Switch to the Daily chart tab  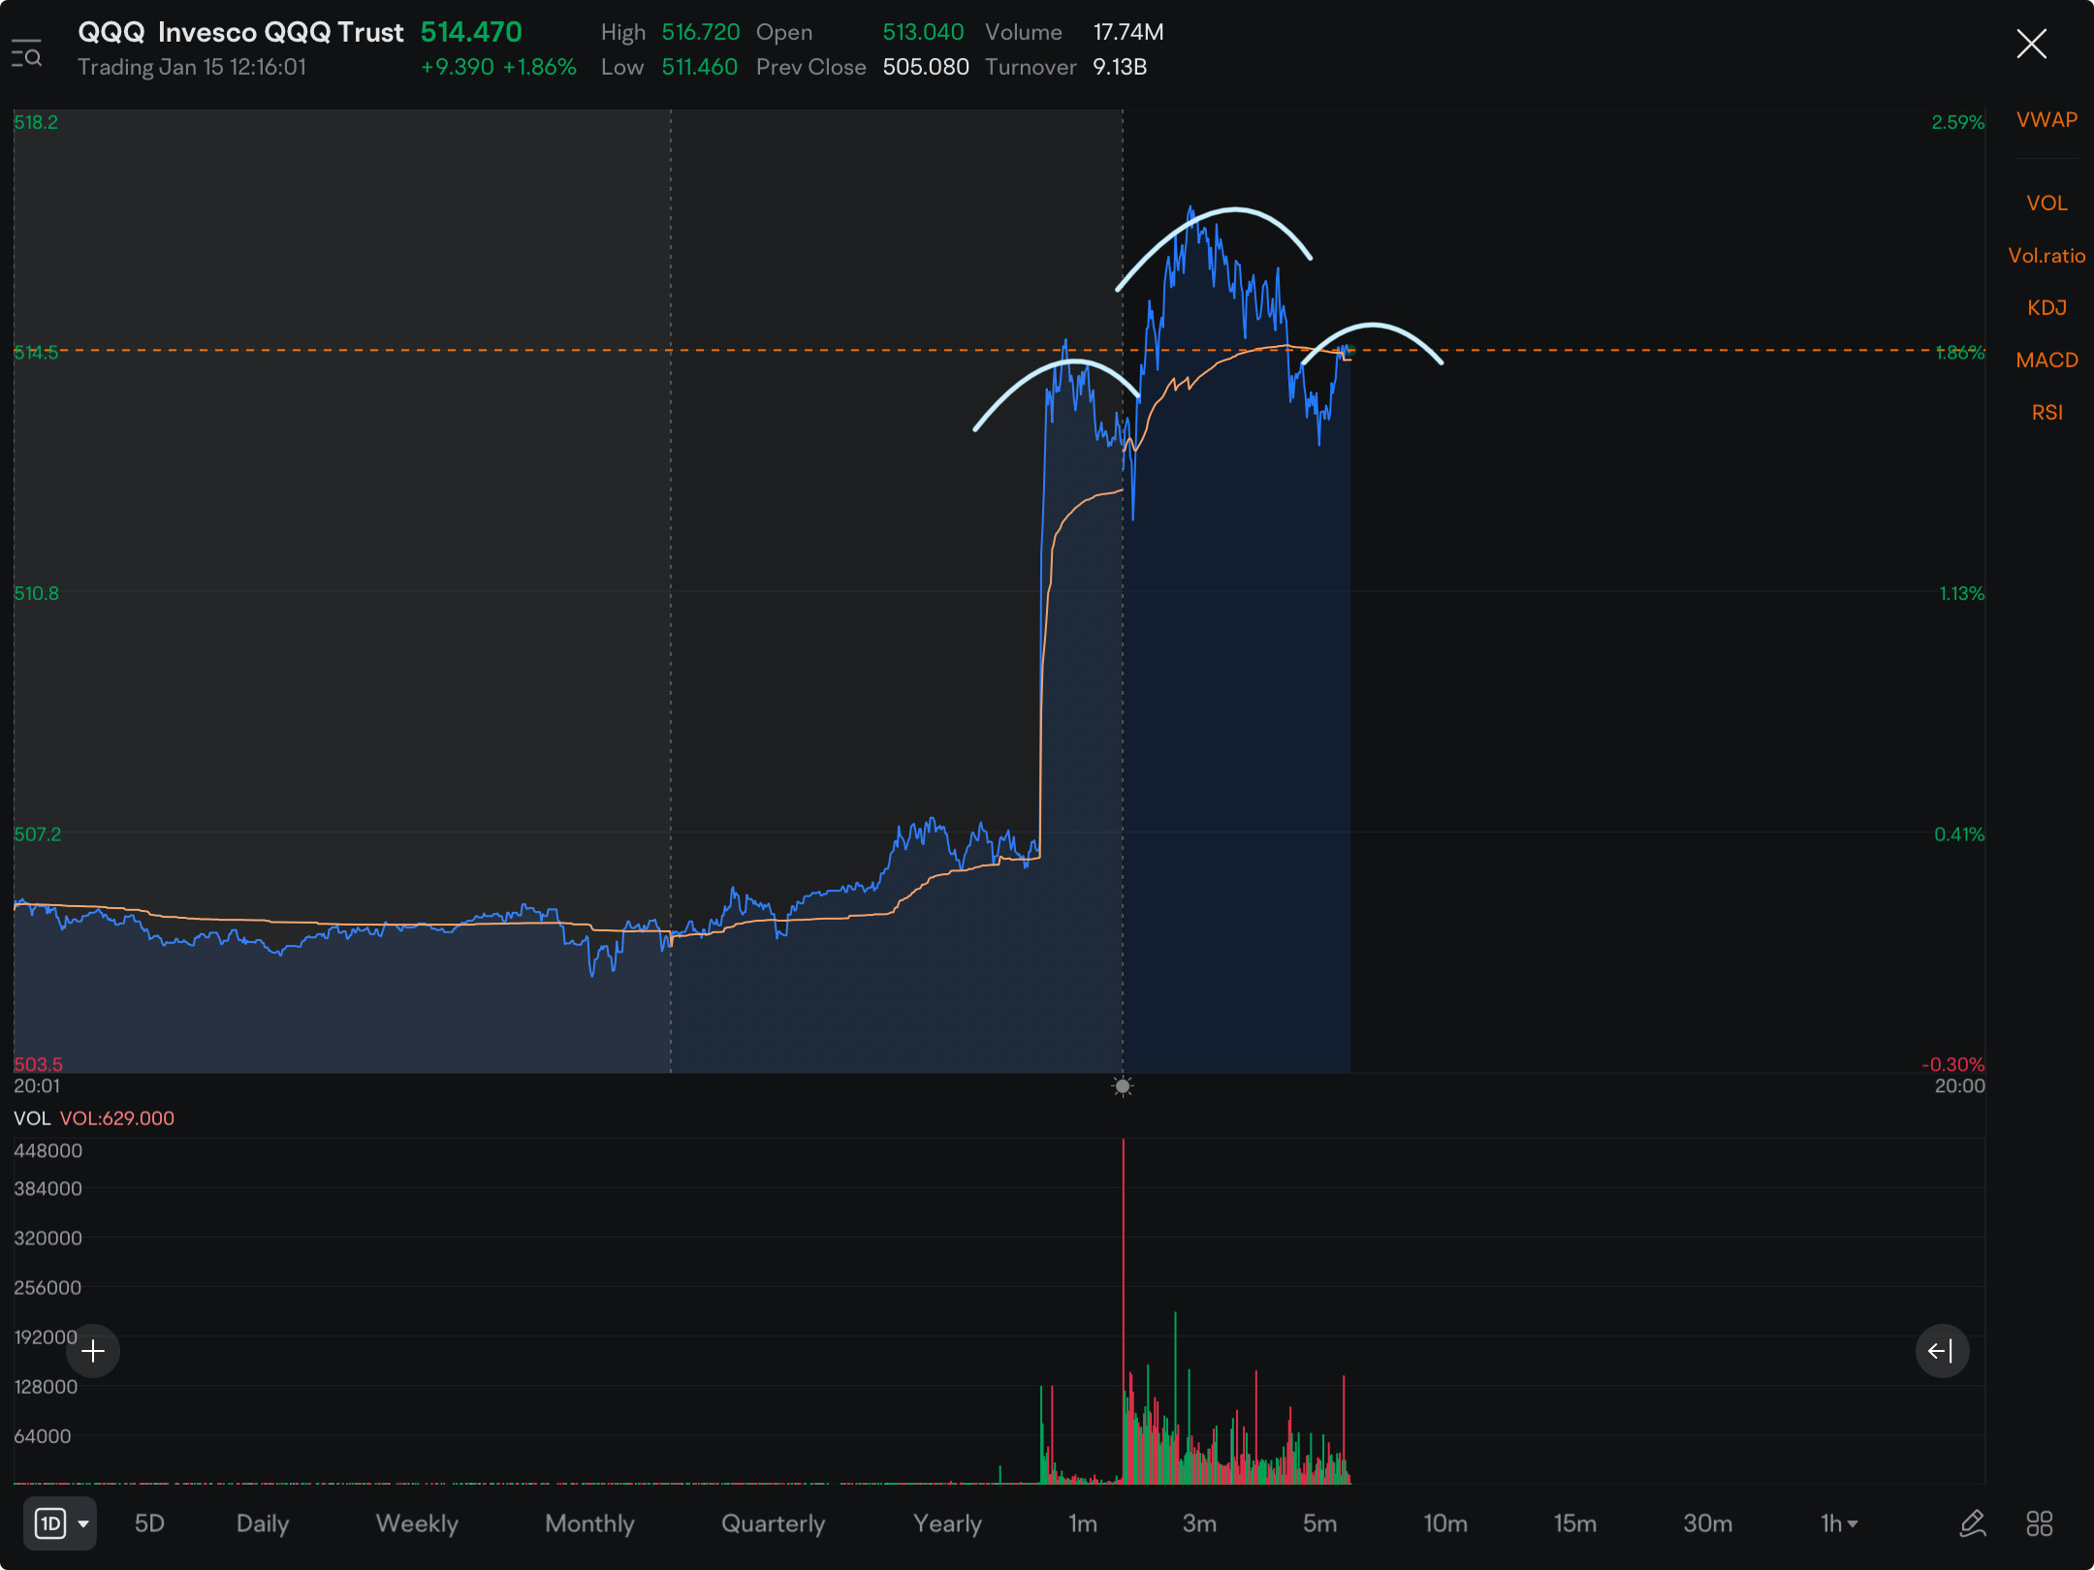pos(263,1523)
